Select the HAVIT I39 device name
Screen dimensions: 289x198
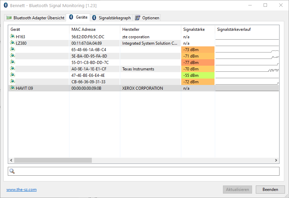pyautogui.click(x=24, y=88)
